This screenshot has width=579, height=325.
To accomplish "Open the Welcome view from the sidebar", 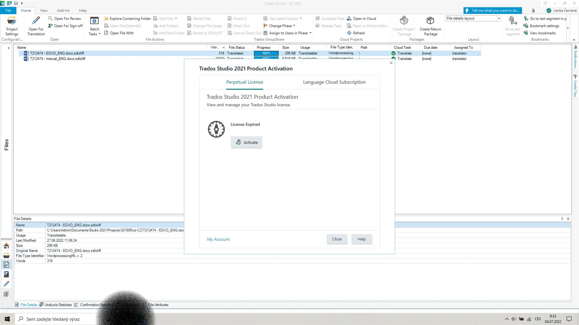I will [6, 246].
